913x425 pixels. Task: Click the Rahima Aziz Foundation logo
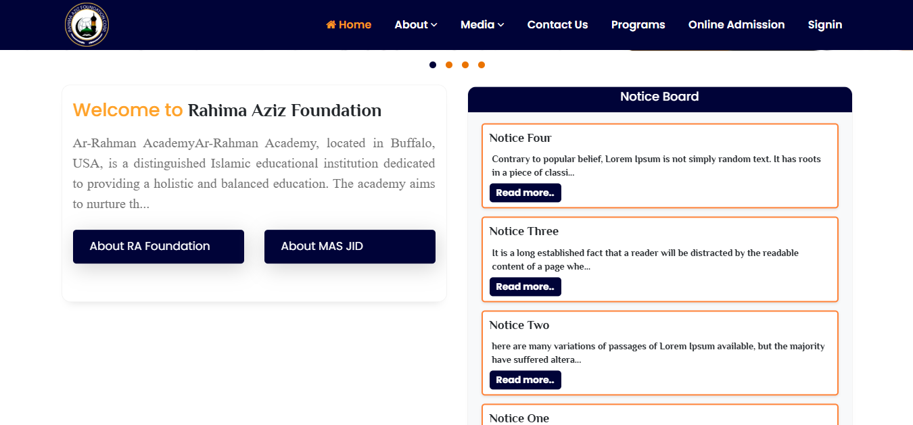tap(87, 25)
